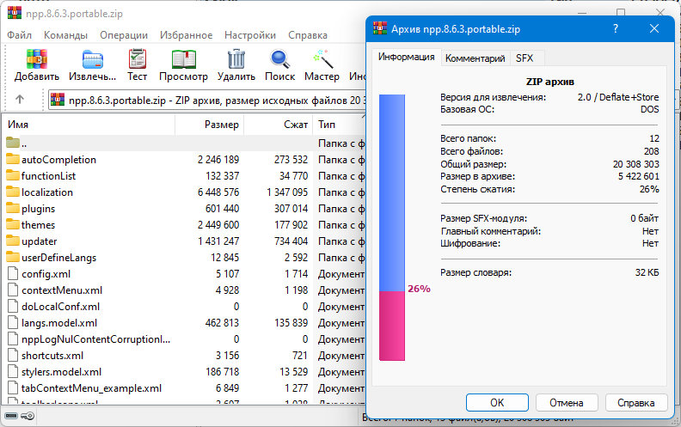Image resolution: width=681 pixels, height=427 pixels.
Task: Click the config.xml file icon
Action: tap(14, 274)
